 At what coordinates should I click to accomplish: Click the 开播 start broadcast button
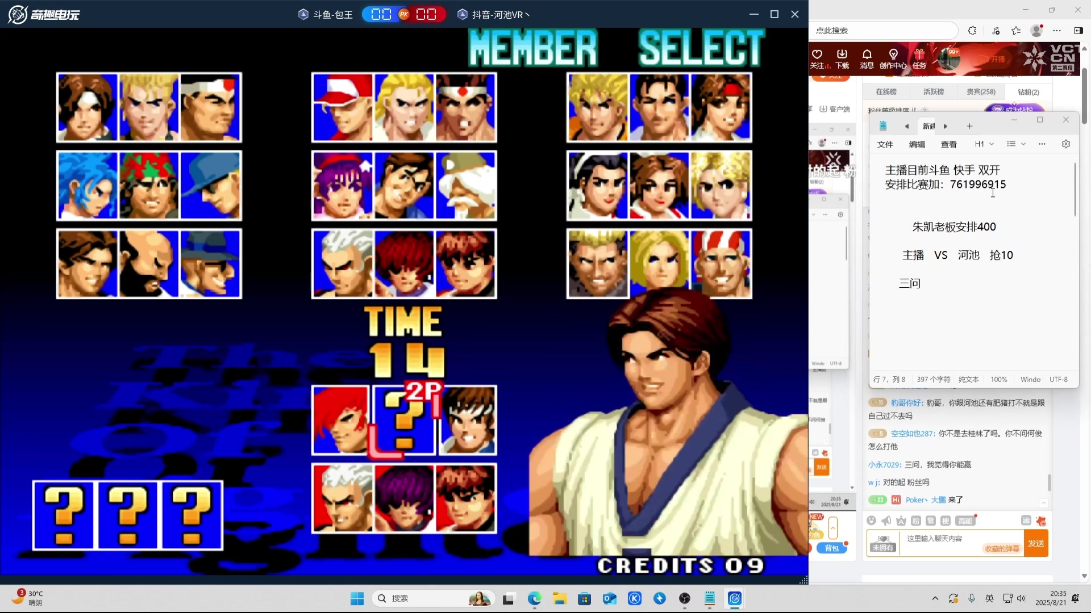(993, 59)
